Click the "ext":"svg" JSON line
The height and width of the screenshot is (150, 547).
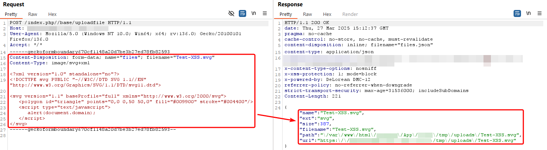pos(318,118)
